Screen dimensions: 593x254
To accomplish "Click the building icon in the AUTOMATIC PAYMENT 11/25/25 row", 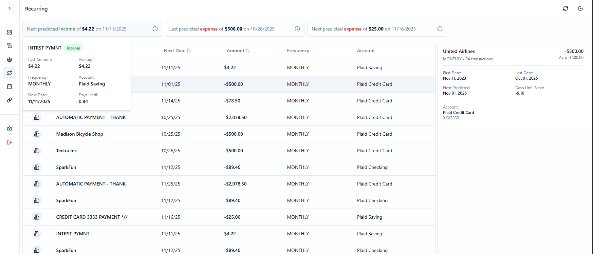I will click(x=37, y=184).
